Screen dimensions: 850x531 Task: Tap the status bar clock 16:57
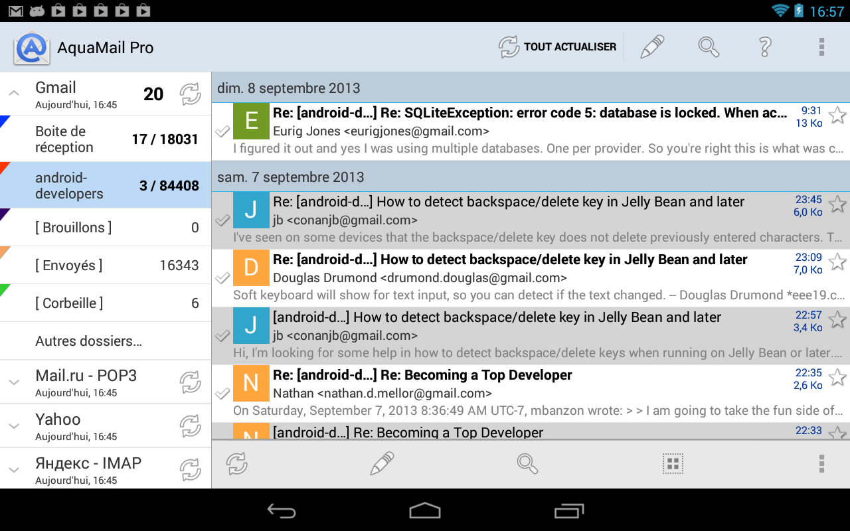(x=827, y=11)
